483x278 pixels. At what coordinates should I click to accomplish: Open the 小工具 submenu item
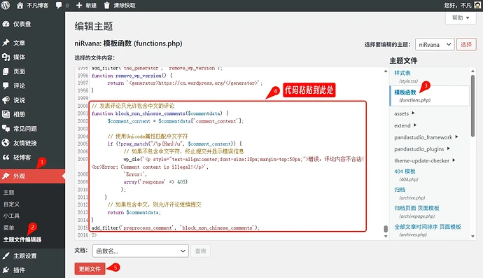tap(11, 216)
